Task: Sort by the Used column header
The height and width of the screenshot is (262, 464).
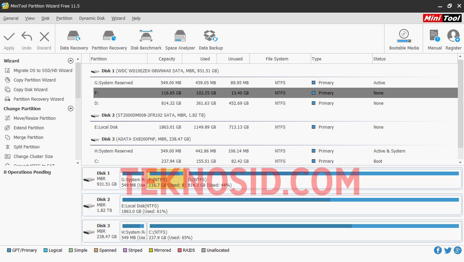Action: point(200,59)
